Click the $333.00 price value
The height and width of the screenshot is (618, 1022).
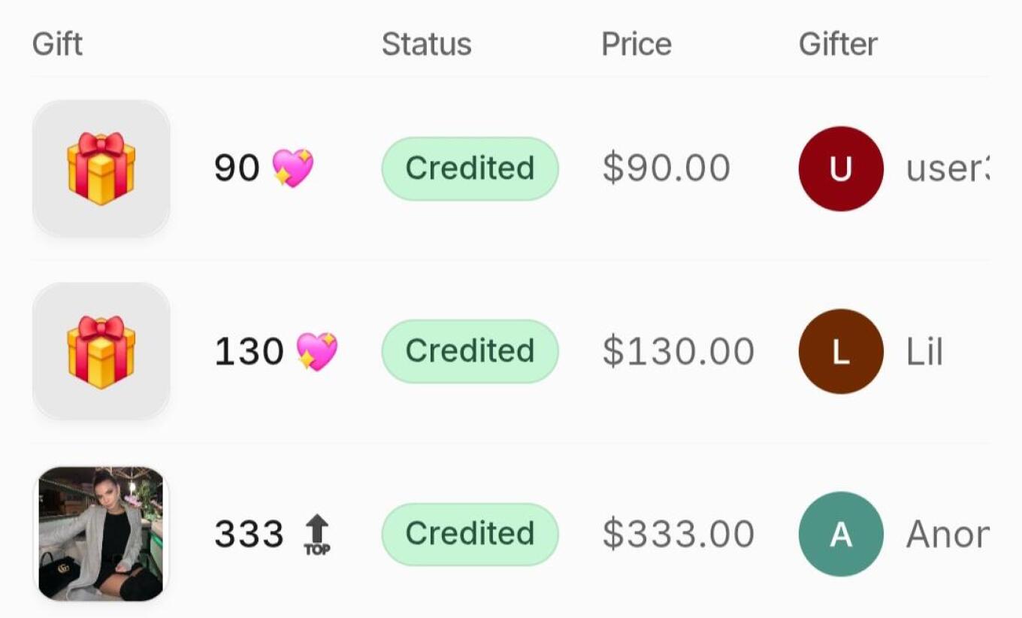point(678,535)
